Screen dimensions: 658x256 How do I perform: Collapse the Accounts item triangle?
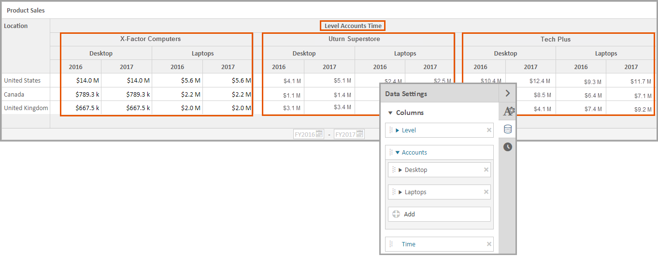398,152
